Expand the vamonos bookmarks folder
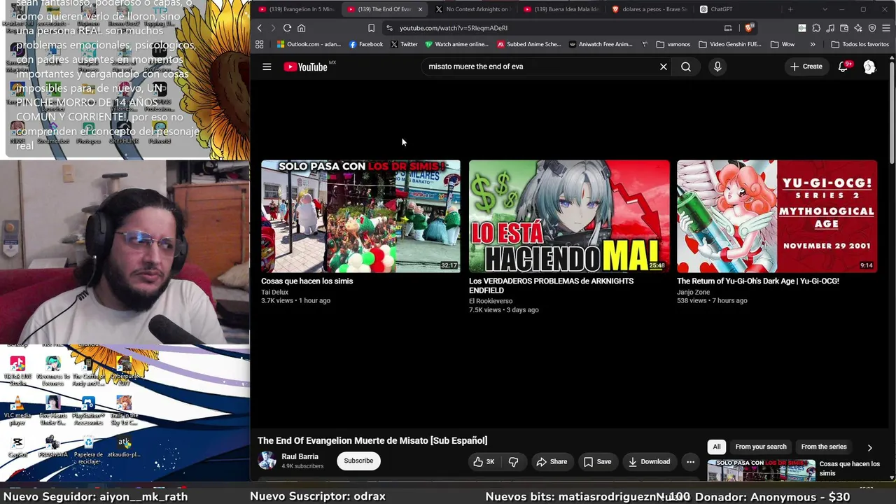896x504 pixels. point(674,44)
